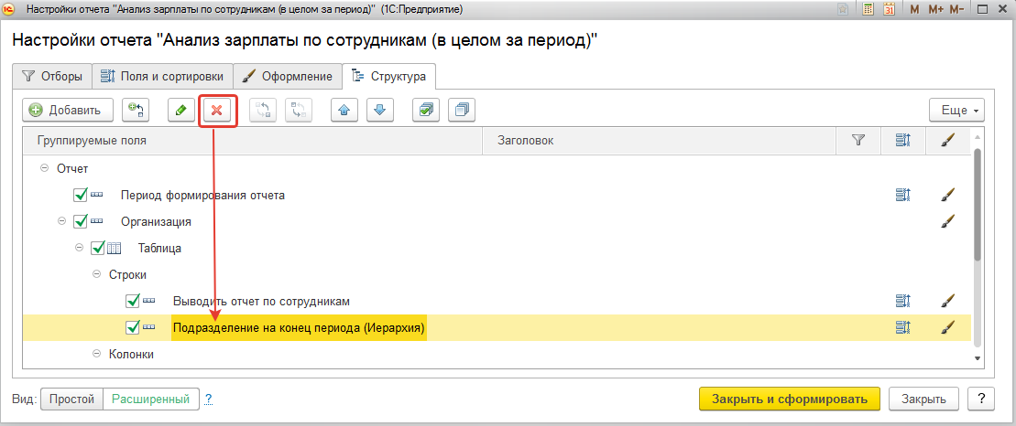This screenshot has height=426, width=1016.
Task: Move selected item down with blue arrow
Action: point(380,111)
